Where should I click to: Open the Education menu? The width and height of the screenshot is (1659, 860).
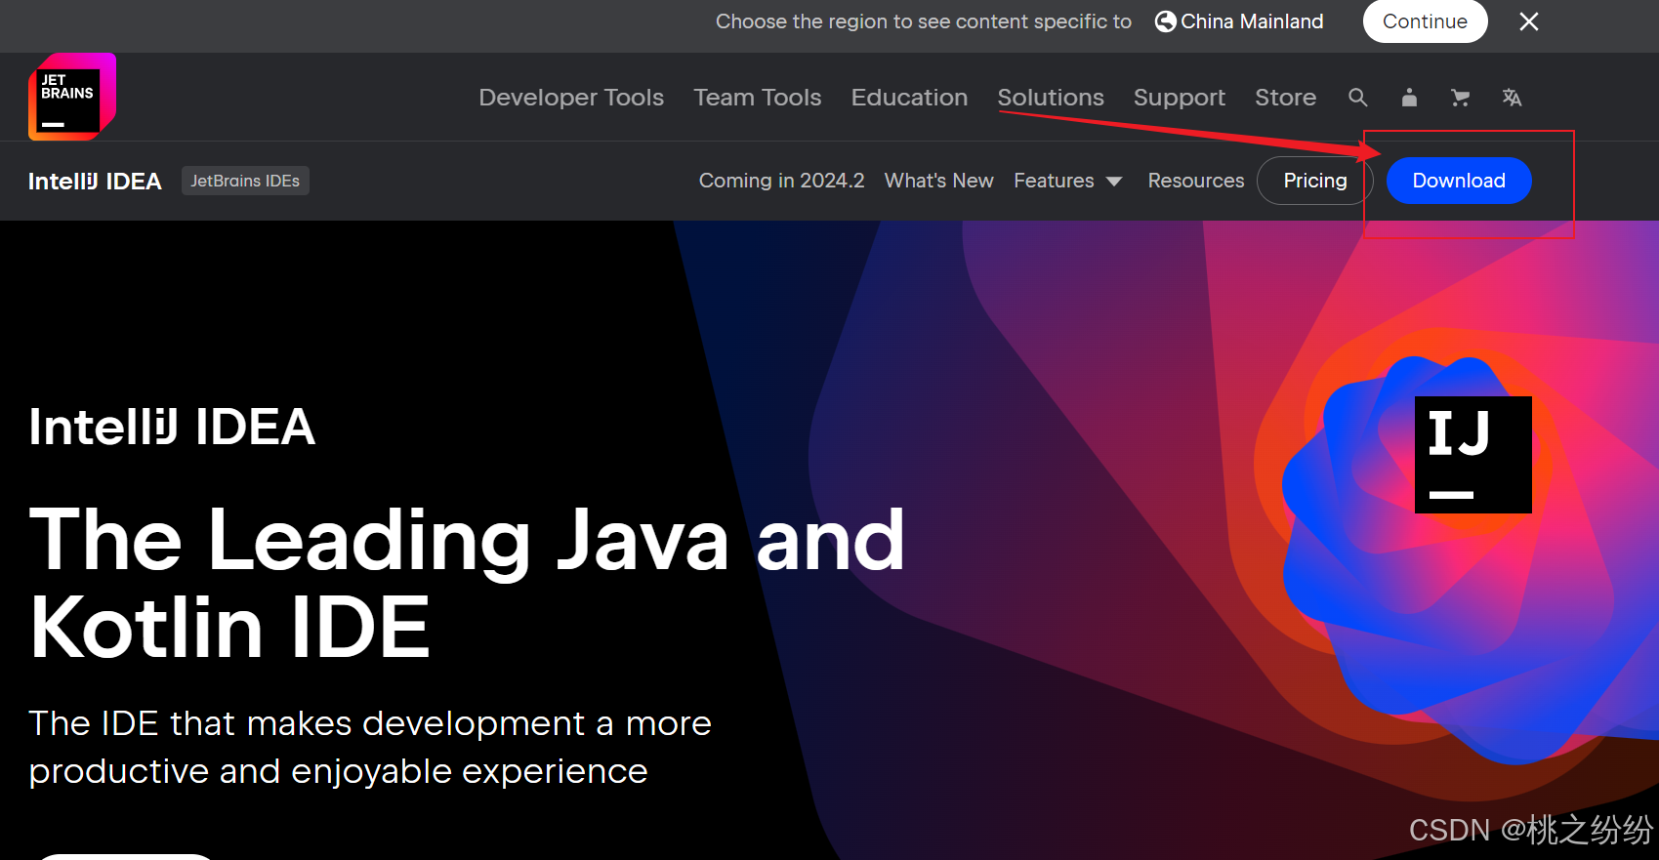point(909,98)
